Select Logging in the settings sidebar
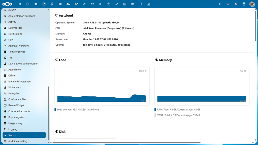Screen dimensions: 258x145 click(x=24, y=129)
